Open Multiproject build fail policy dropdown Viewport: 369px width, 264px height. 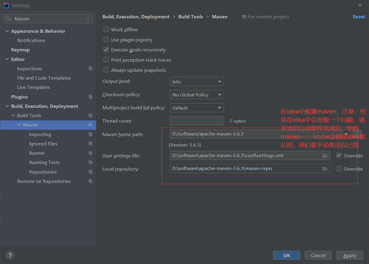(197, 108)
